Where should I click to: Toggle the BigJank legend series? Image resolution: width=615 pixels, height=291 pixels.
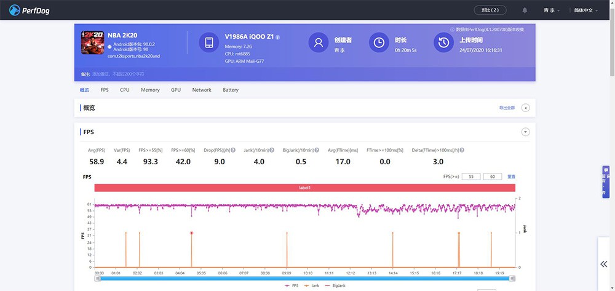point(336,286)
